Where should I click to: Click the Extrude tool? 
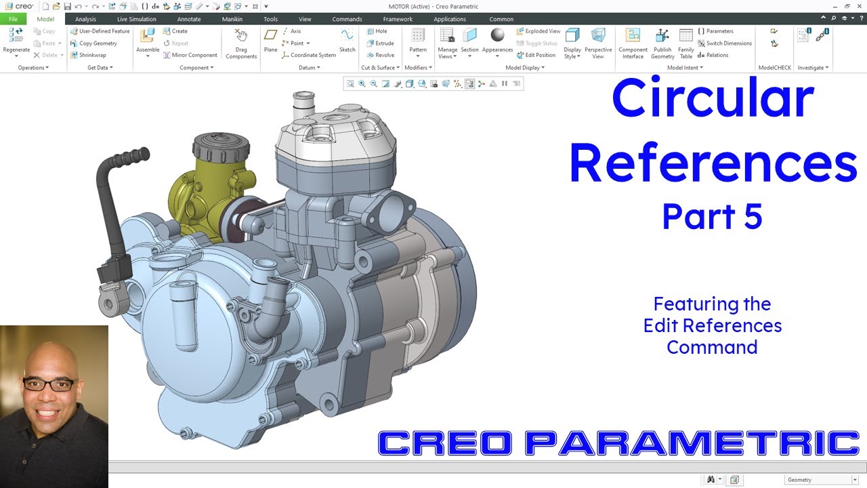click(380, 43)
